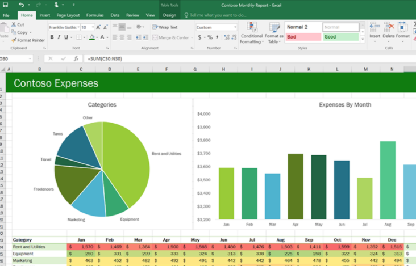
Task: Open Format as Table gallery
Action: click(274, 33)
